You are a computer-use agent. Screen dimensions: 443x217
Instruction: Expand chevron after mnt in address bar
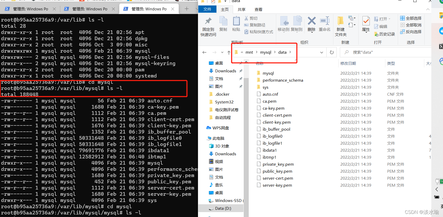coord(257,52)
